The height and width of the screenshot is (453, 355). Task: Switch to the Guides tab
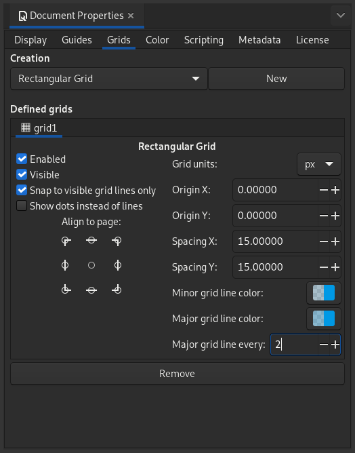(77, 40)
